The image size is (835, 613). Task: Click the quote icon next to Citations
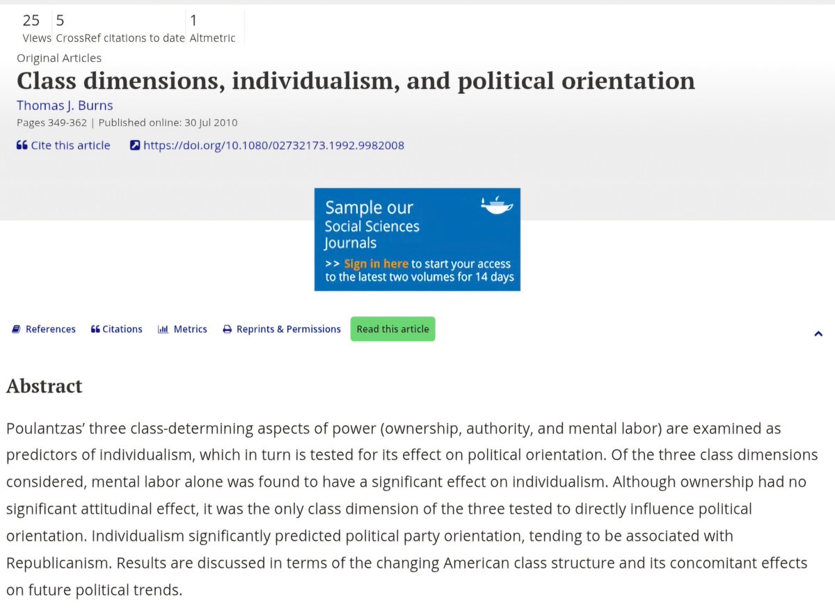pos(95,329)
